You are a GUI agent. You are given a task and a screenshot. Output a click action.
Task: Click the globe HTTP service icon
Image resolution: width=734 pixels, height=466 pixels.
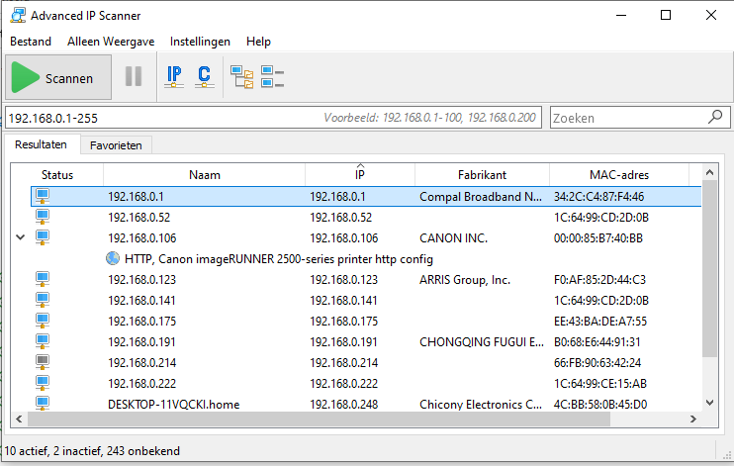pos(113,258)
